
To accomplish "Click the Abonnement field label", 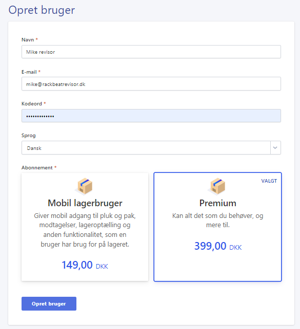I will (37, 168).
